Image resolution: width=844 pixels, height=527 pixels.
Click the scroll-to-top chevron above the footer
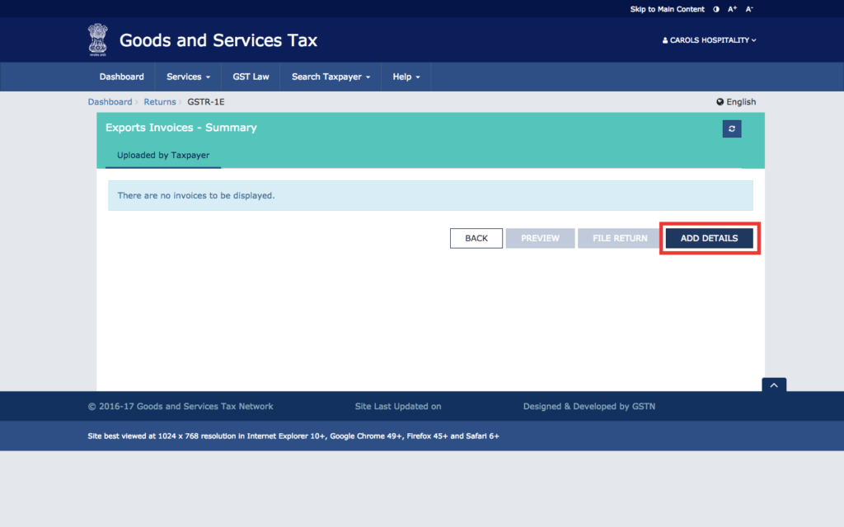point(773,385)
